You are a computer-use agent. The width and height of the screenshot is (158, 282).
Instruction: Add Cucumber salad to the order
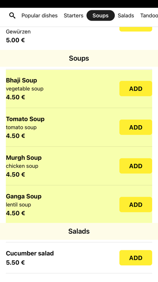coord(136,258)
